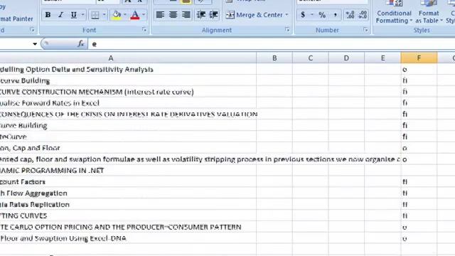455x256 pixels.
Task: Select column F cell in Flow Aggregation row
Action: click(x=419, y=193)
